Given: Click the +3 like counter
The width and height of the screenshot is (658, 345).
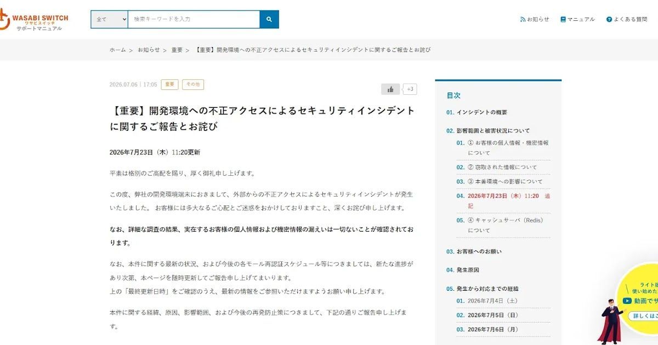Looking at the screenshot, I should [x=410, y=89].
